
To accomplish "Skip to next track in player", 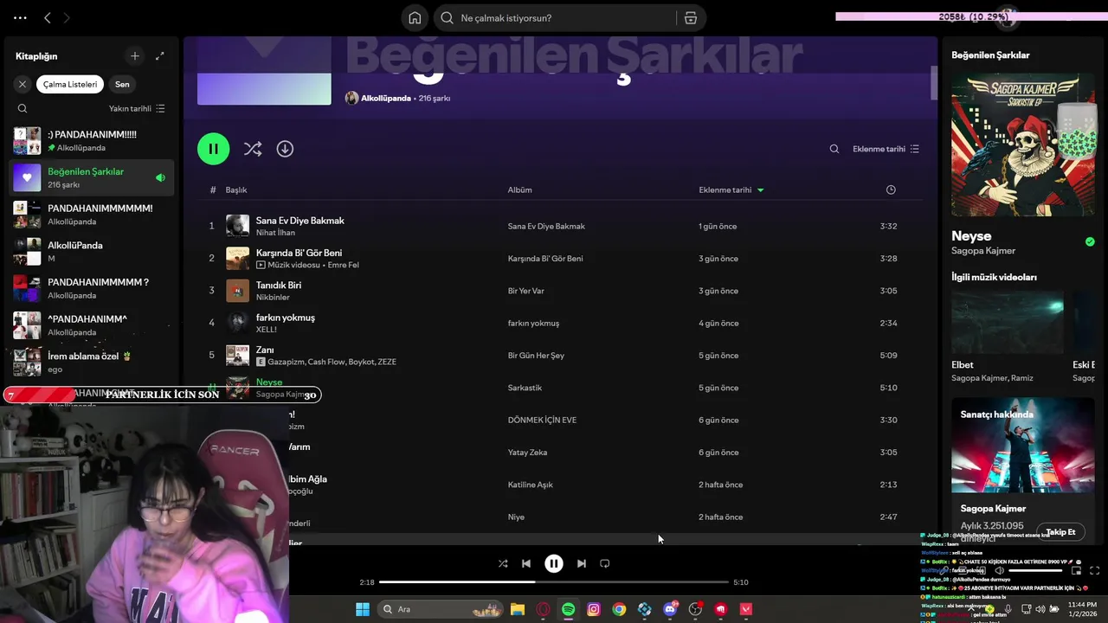I will (x=582, y=563).
